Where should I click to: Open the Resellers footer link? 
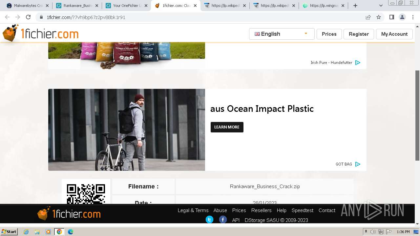click(x=261, y=210)
